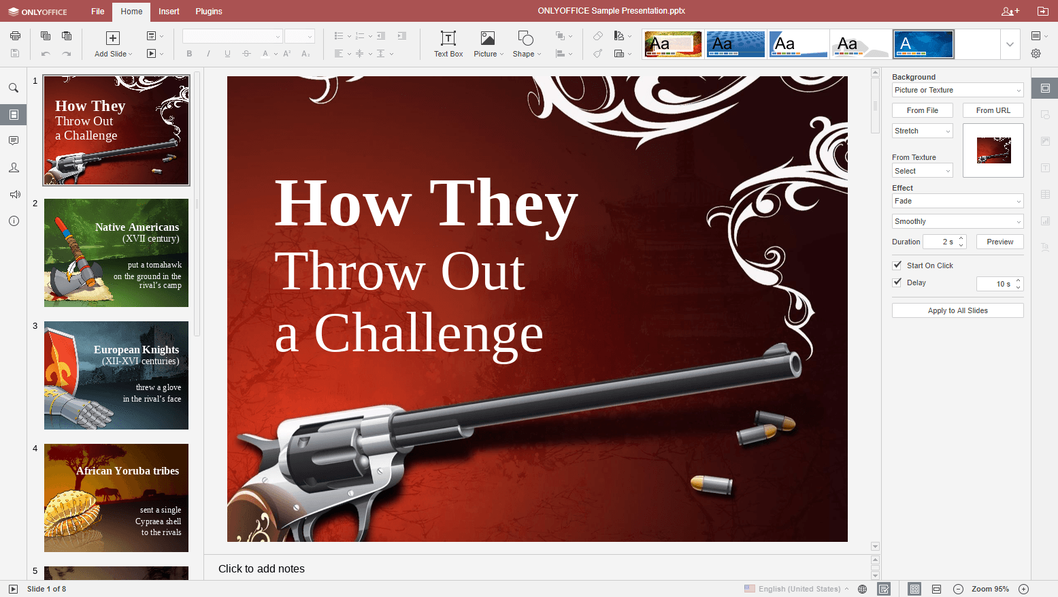Click the spell checking icon in status bar
1058x597 pixels.
[884, 589]
